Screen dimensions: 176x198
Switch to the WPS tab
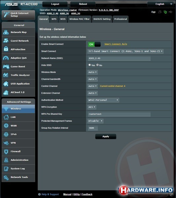(54, 19)
